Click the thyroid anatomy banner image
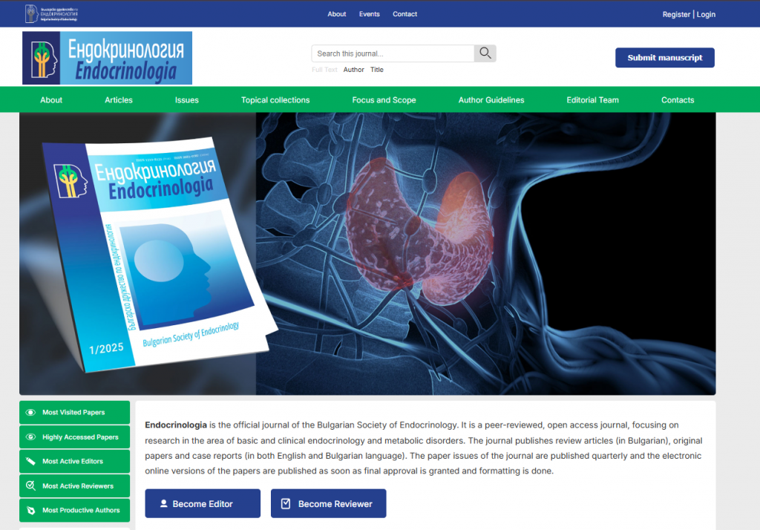This screenshot has height=530, width=760. (485, 254)
